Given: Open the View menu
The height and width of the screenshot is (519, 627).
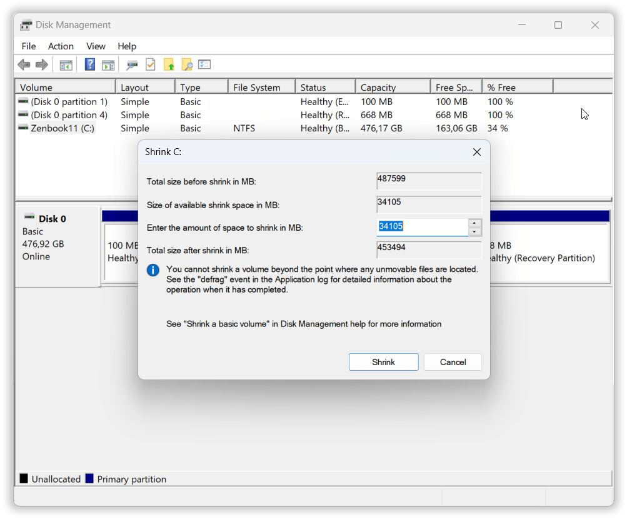Looking at the screenshot, I should tap(96, 46).
